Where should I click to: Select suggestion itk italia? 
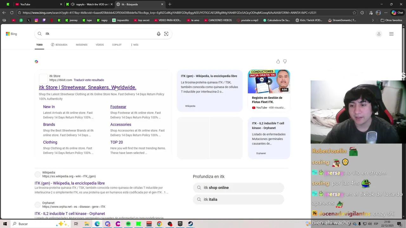pyautogui.click(x=238, y=199)
